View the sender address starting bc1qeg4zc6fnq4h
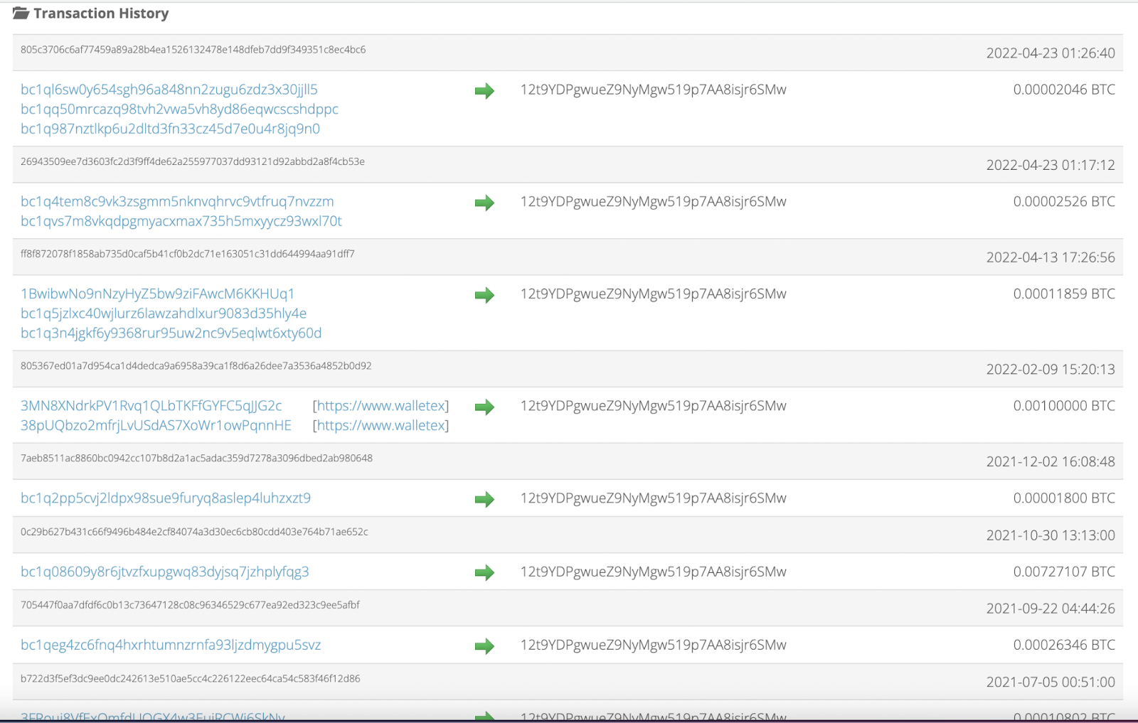Screen dimensions: 1138x723 (171, 646)
